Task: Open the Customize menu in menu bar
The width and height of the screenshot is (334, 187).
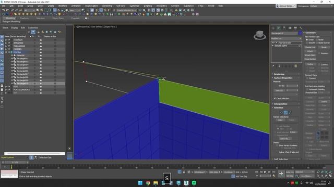Action: point(135,6)
